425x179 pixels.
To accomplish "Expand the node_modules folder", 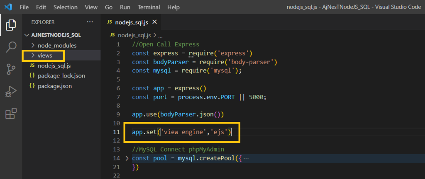I will click(x=57, y=45).
